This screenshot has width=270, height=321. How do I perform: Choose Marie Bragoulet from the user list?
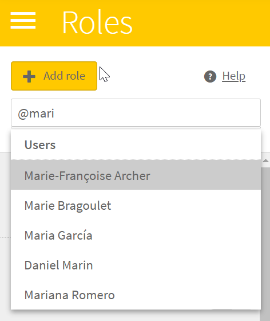(x=136, y=205)
